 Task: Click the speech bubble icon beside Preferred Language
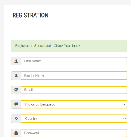coord(16,104)
